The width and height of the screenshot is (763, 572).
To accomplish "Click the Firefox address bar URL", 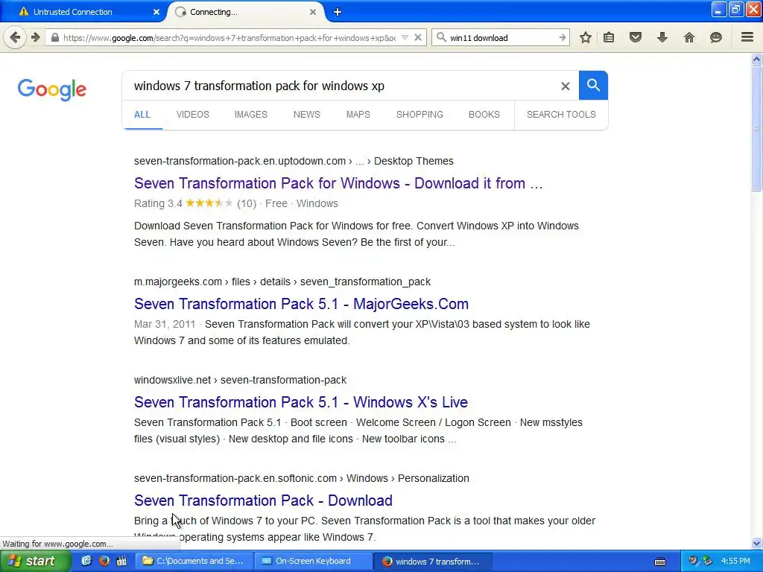I will point(229,37).
